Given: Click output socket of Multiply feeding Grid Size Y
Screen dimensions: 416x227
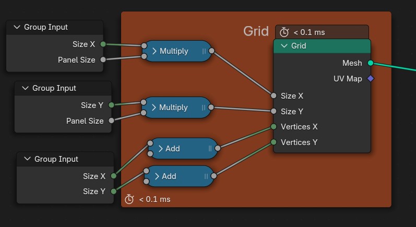Looking at the screenshot, I should point(211,107).
